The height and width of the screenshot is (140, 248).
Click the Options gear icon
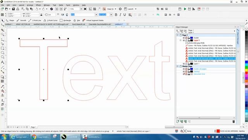click(120, 9)
